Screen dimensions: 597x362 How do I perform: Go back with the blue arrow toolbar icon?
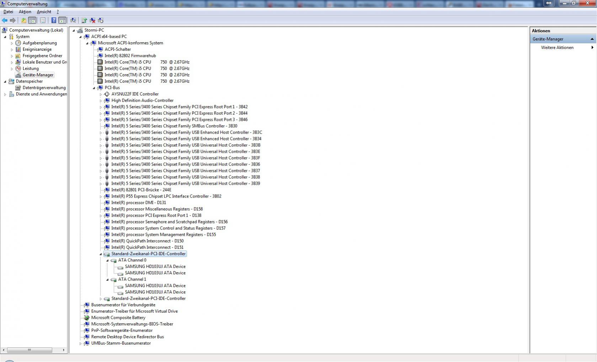(5, 21)
